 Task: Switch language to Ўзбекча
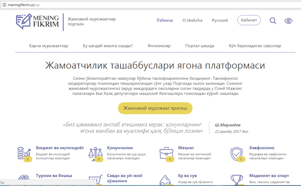tap(165, 20)
